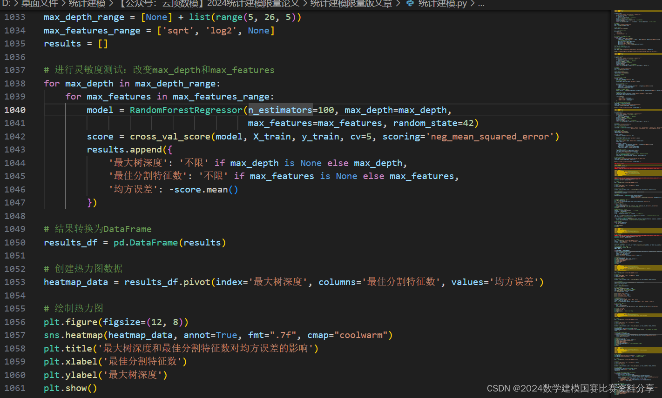The image size is (662, 398).
Task: Click the active line number 1040
Action: (x=15, y=110)
